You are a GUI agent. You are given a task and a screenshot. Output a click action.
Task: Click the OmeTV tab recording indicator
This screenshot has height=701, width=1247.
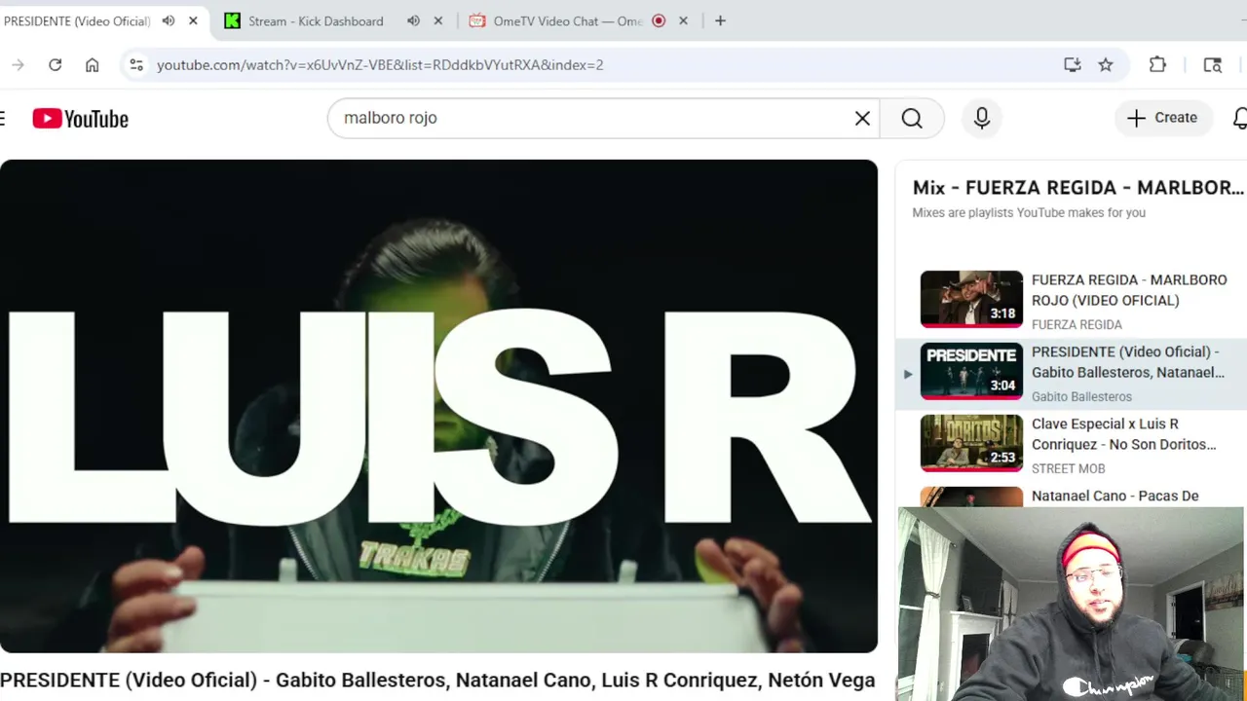coord(659,20)
